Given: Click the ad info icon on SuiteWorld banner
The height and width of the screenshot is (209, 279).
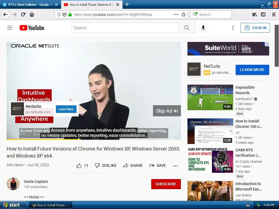Looking at the screenshot, I should point(267,44).
